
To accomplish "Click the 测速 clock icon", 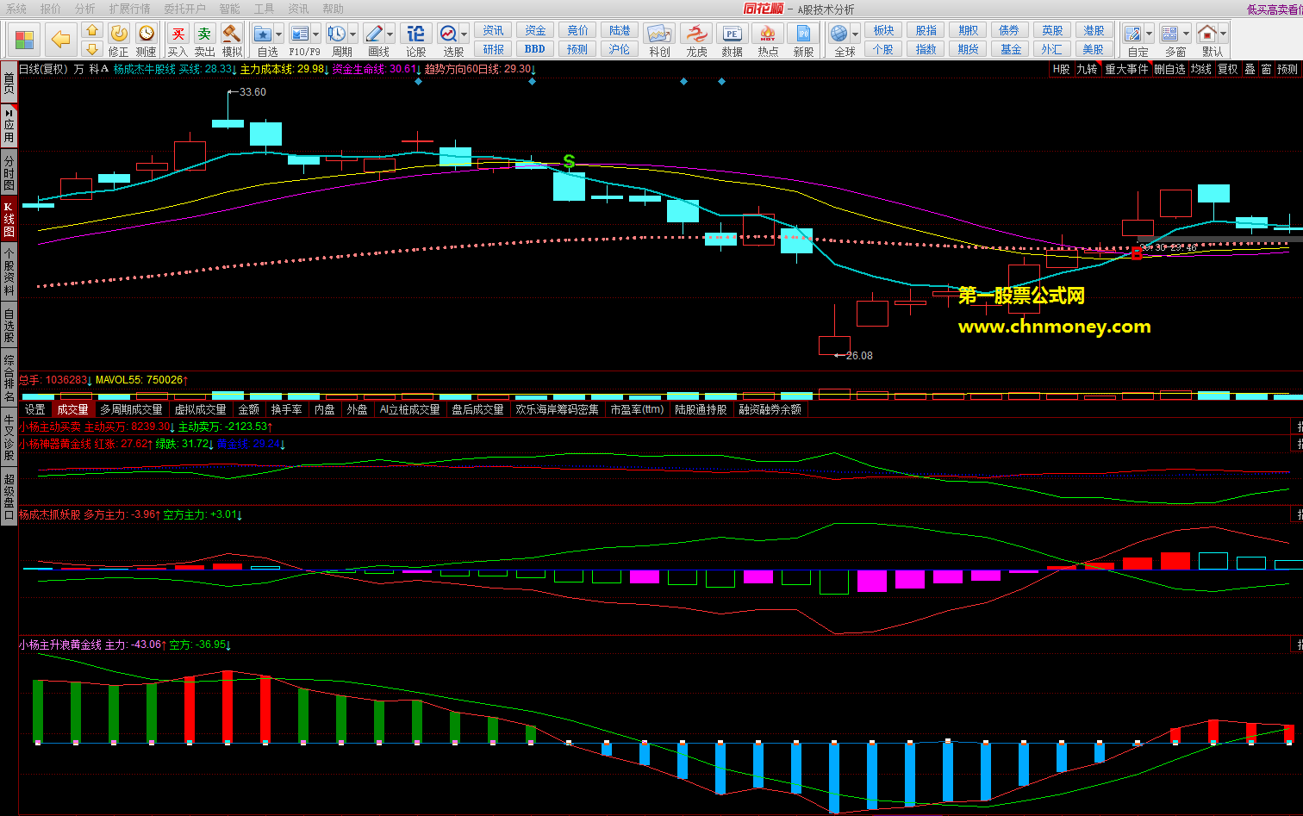I will click(x=147, y=33).
